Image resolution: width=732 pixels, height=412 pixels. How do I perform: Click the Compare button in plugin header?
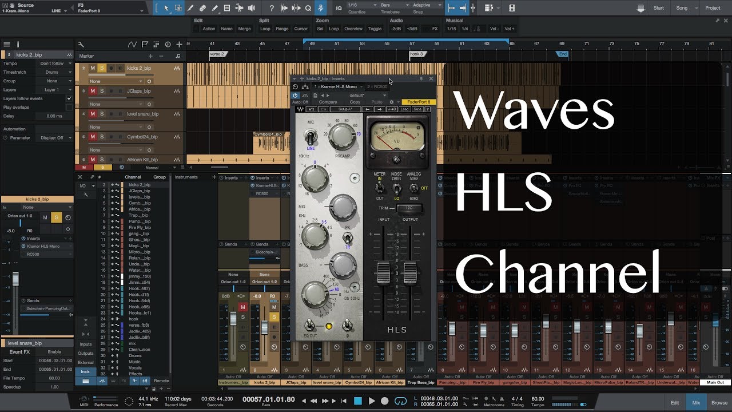pyautogui.click(x=328, y=102)
